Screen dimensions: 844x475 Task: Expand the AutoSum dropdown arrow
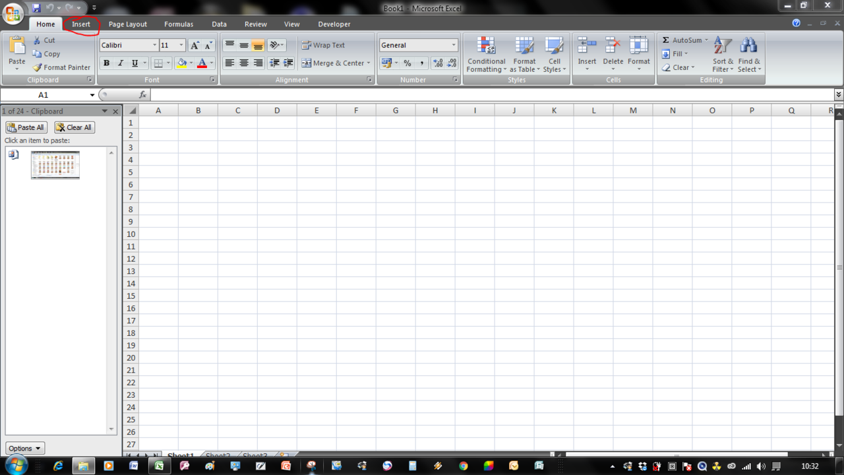click(x=706, y=40)
